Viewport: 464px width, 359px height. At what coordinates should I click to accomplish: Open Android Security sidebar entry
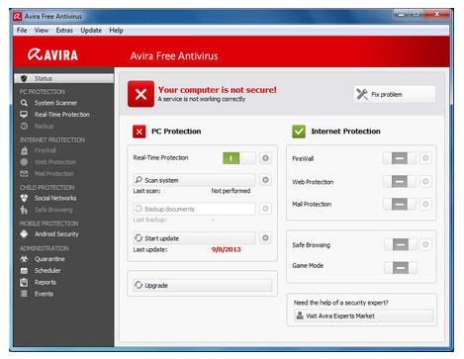56,234
